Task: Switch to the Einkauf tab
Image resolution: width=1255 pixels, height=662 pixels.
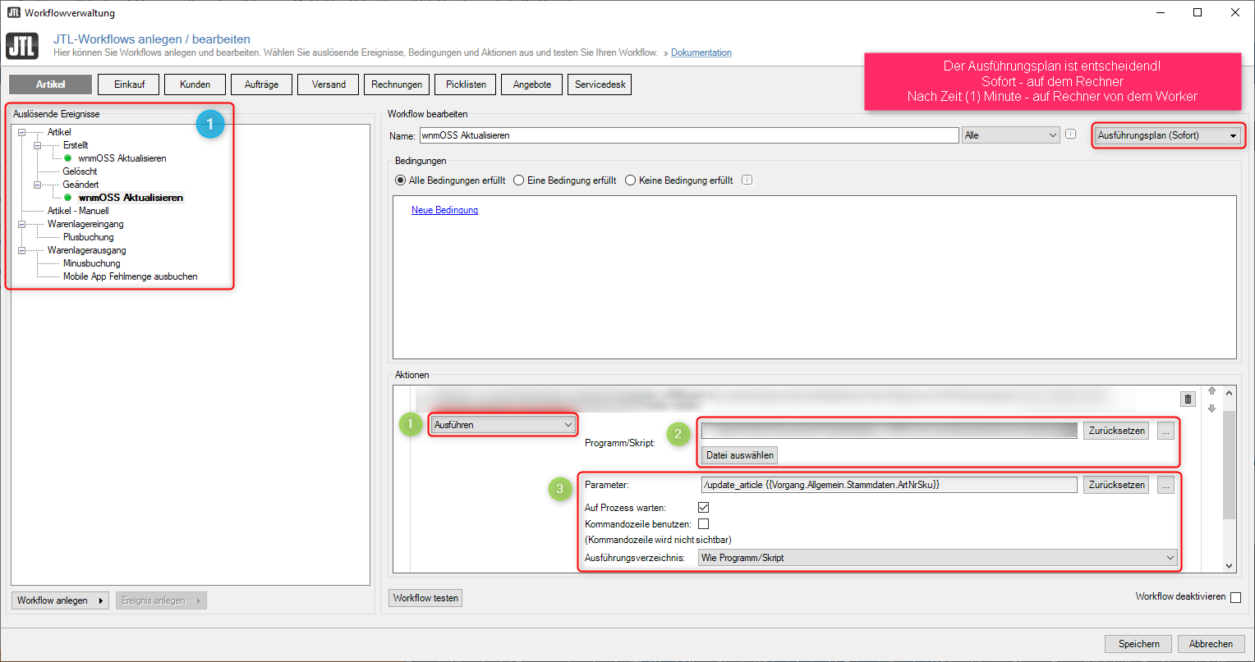Action: point(128,84)
